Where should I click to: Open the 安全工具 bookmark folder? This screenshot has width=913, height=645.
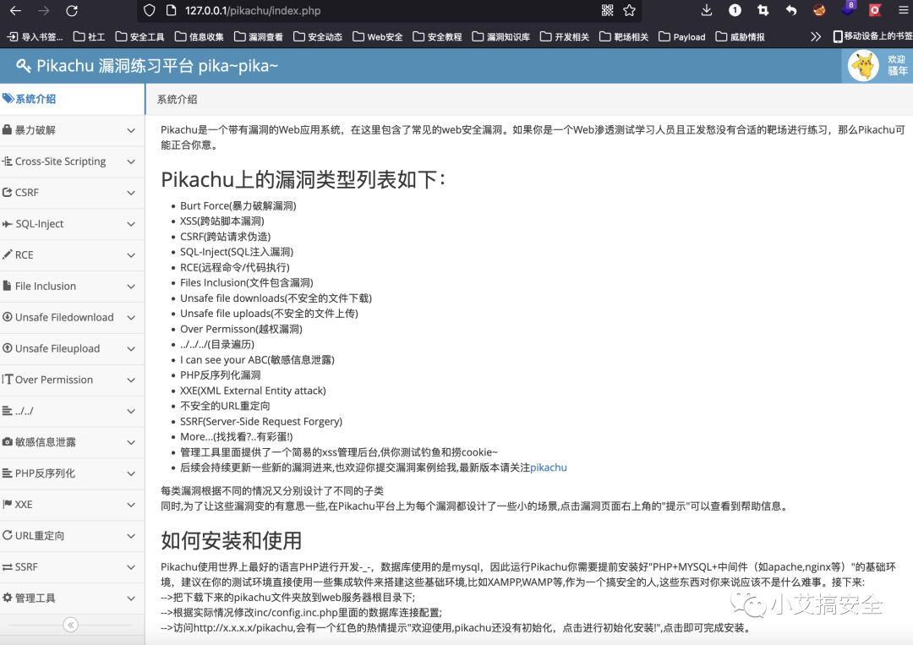tap(139, 36)
